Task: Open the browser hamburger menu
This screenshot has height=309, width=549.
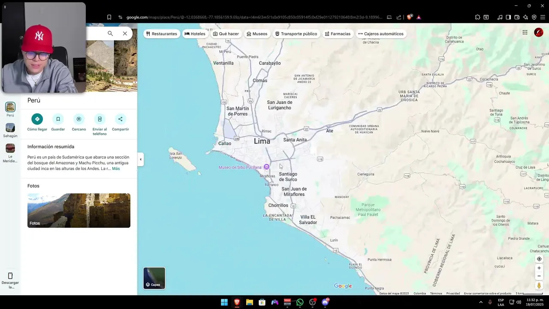Action: pos(543,17)
